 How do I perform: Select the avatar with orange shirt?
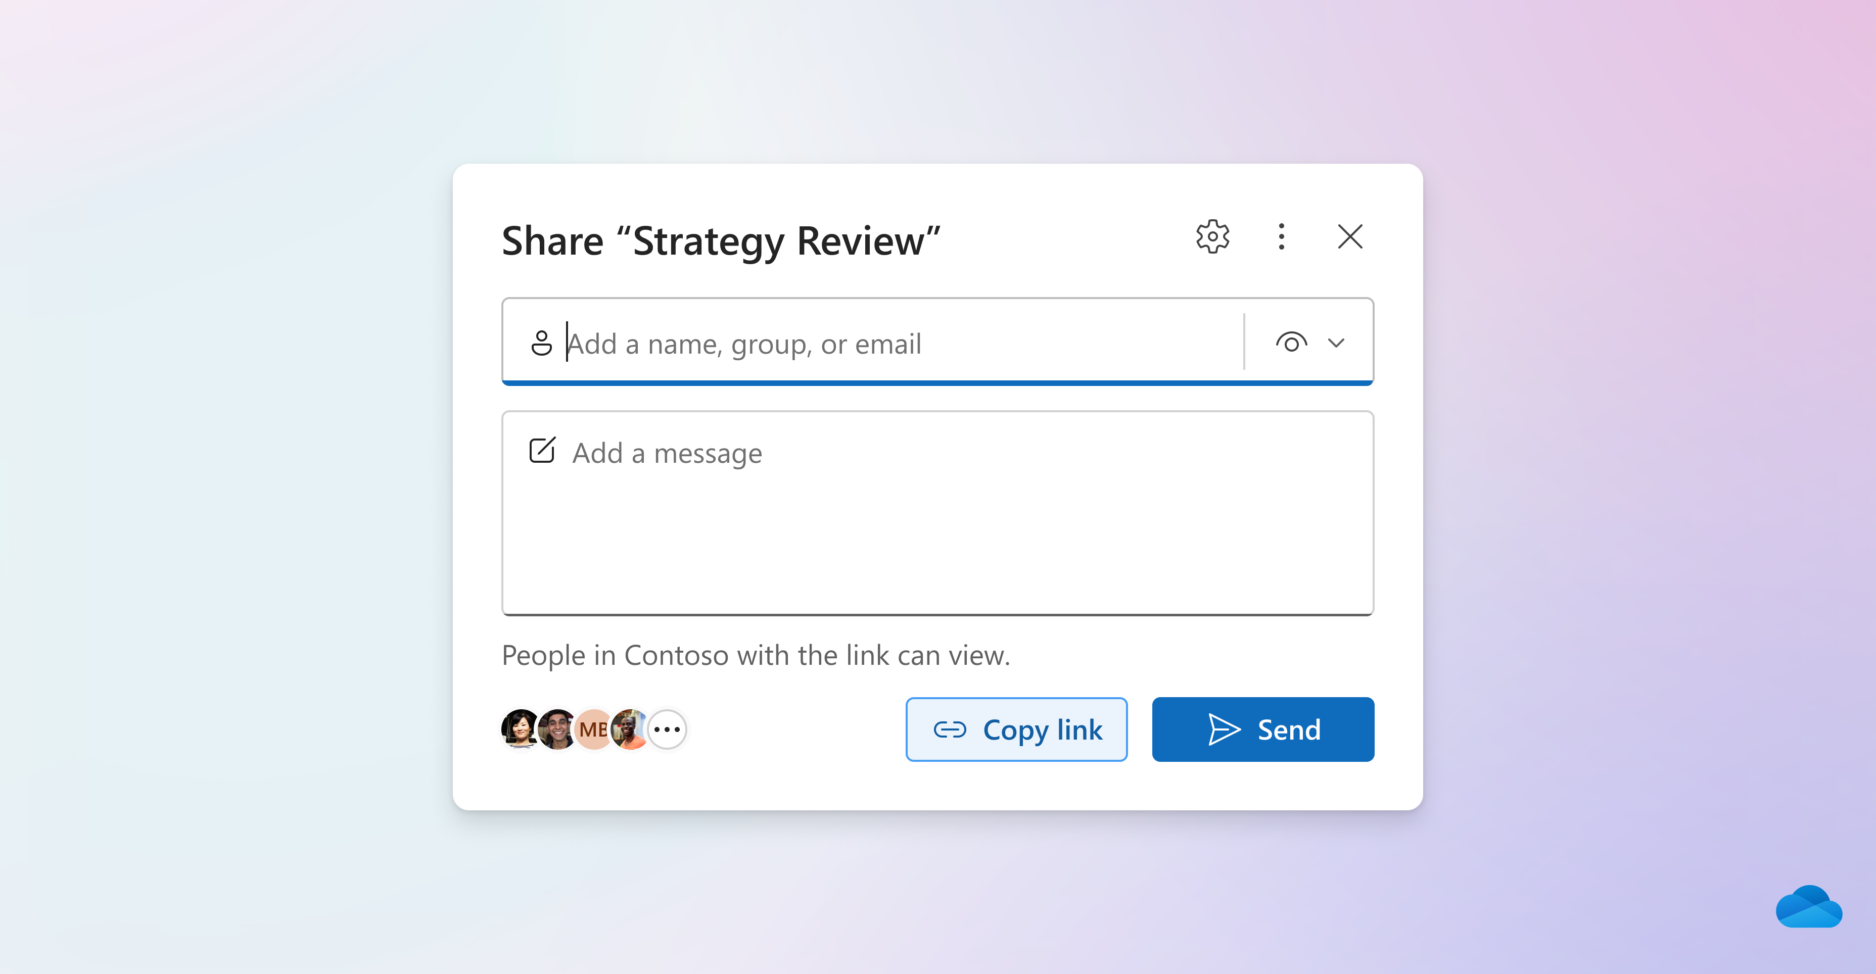[x=630, y=728]
